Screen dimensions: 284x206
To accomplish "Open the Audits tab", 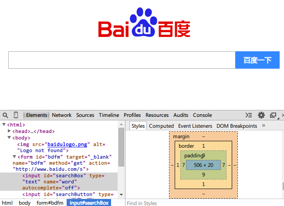I will 181,115.
